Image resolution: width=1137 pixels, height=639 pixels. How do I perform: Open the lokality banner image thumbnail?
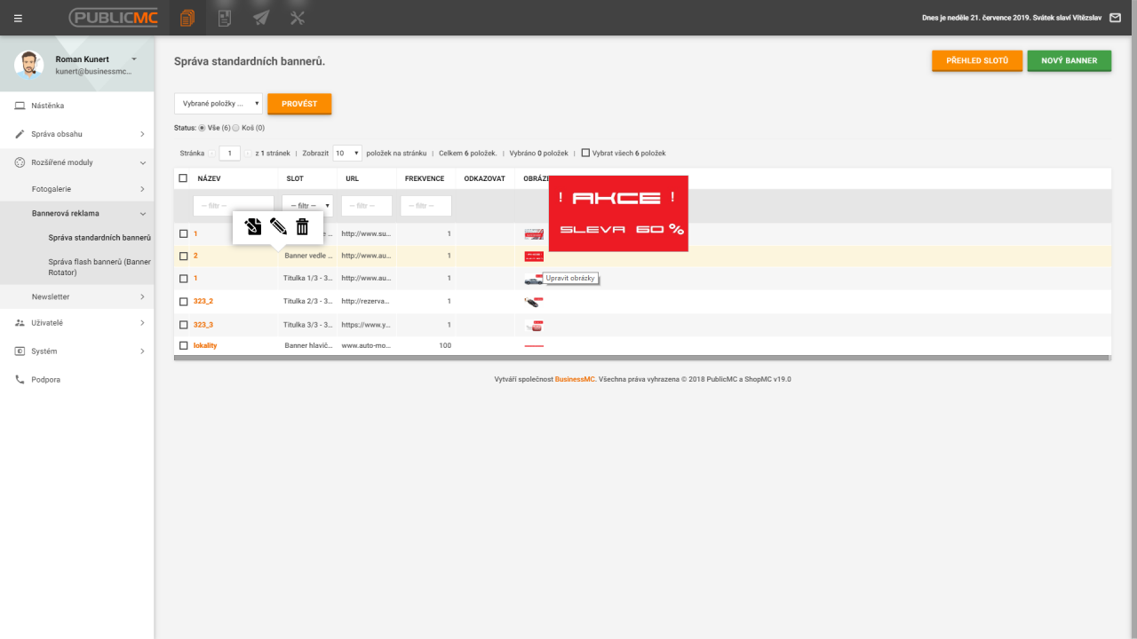[x=534, y=345]
